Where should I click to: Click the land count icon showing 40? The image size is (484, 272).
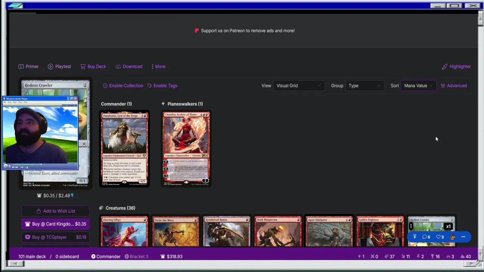coord(465,257)
